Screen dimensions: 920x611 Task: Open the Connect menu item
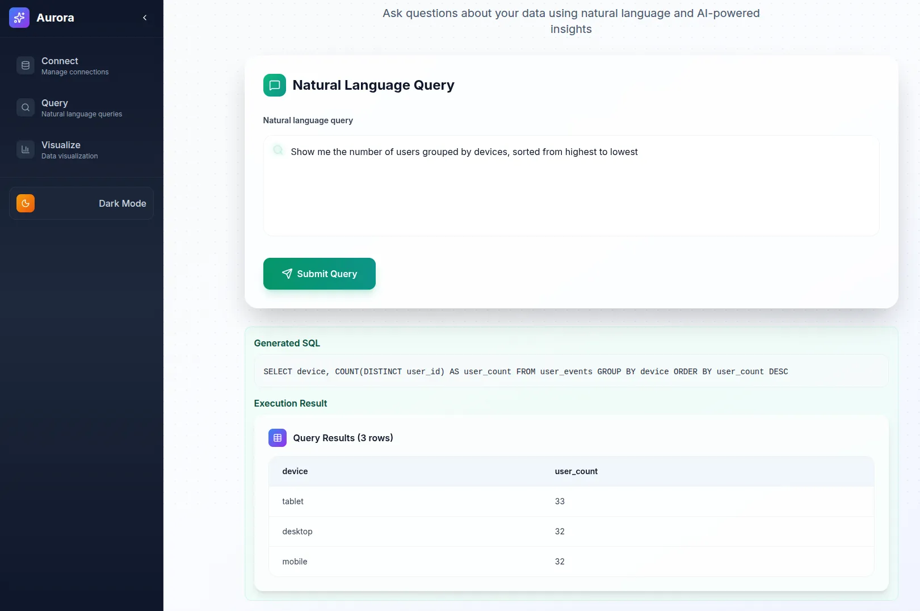[74, 66]
